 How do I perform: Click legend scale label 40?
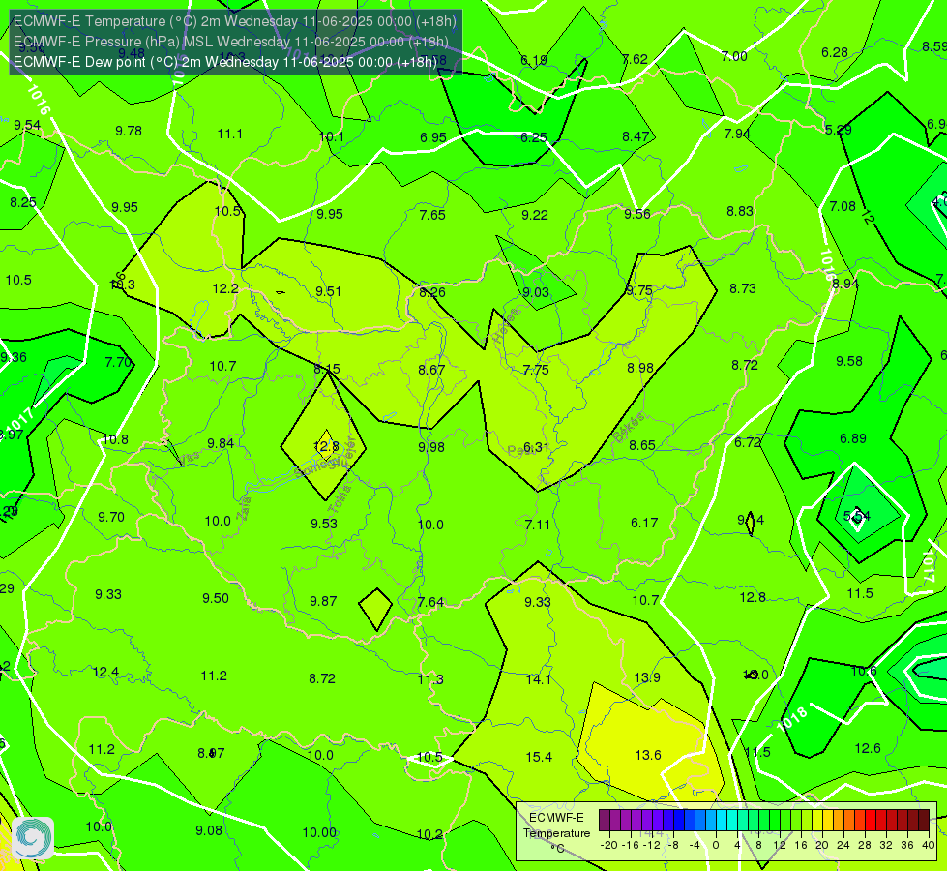pyautogui.click(x=929, y=845)
